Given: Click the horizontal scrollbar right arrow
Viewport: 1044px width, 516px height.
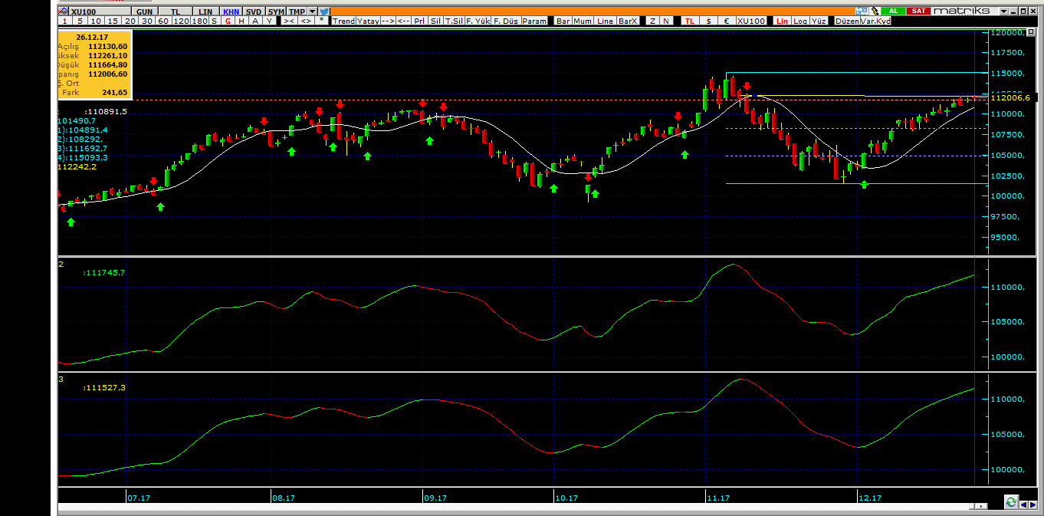Looking at the screenshot, I should click(981, 506).
